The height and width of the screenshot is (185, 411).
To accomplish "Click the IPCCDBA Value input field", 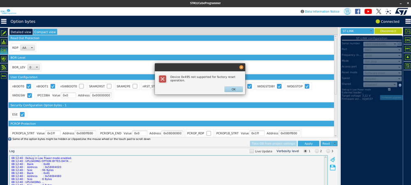I will click(68, 96).
